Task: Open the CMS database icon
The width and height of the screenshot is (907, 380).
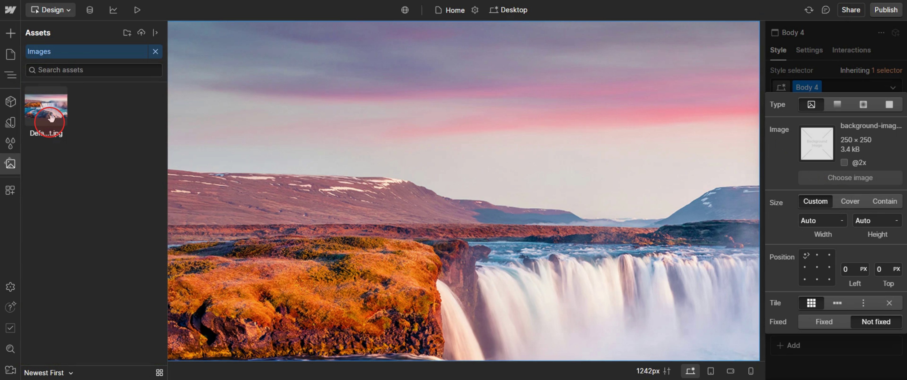Action: pyautogui.click(x=89, y=10)
